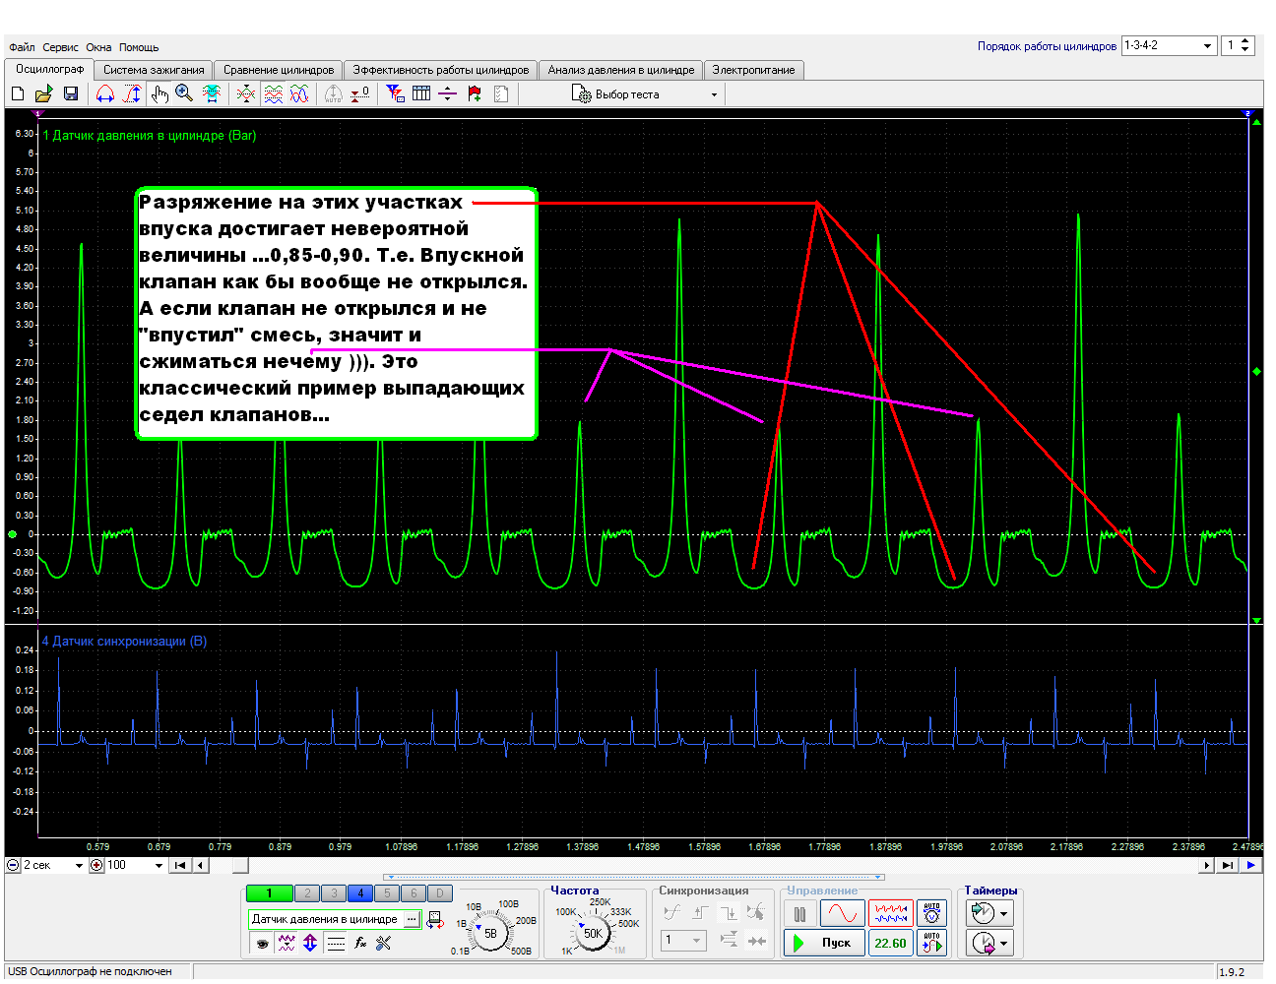Select the magnifier zoom tool
This screenshot has width=1276, height=984.
(184, 93)
